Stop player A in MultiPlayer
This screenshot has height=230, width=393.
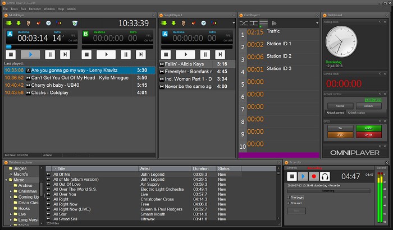tap(11, 54)
